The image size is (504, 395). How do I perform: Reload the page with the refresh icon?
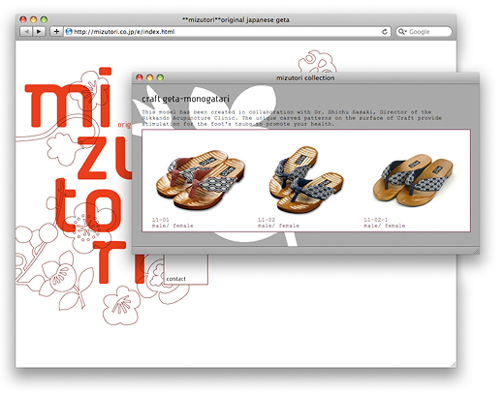tap(385, 32)
